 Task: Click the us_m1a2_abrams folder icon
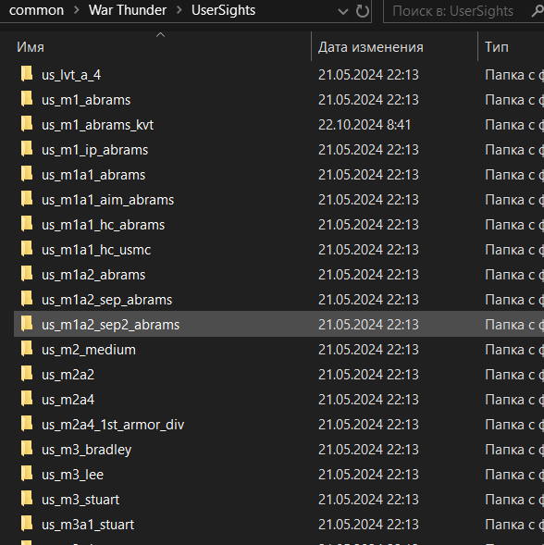click(27, 274)
